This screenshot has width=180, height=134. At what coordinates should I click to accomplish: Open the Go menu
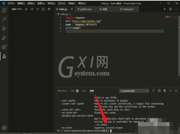51,3
